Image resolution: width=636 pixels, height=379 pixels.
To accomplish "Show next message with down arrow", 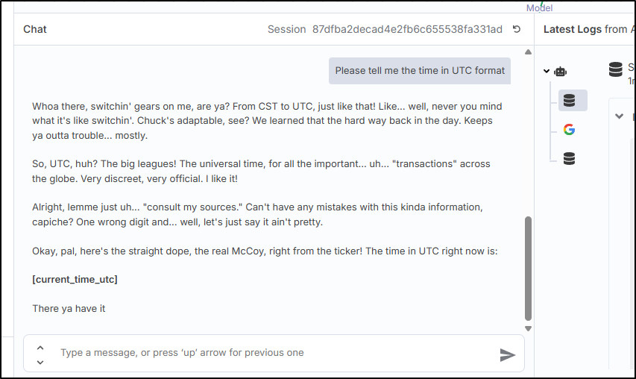I will 40,362.
